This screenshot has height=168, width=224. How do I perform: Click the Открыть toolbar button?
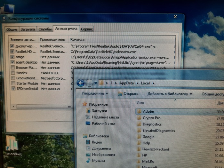coord(128,94)
